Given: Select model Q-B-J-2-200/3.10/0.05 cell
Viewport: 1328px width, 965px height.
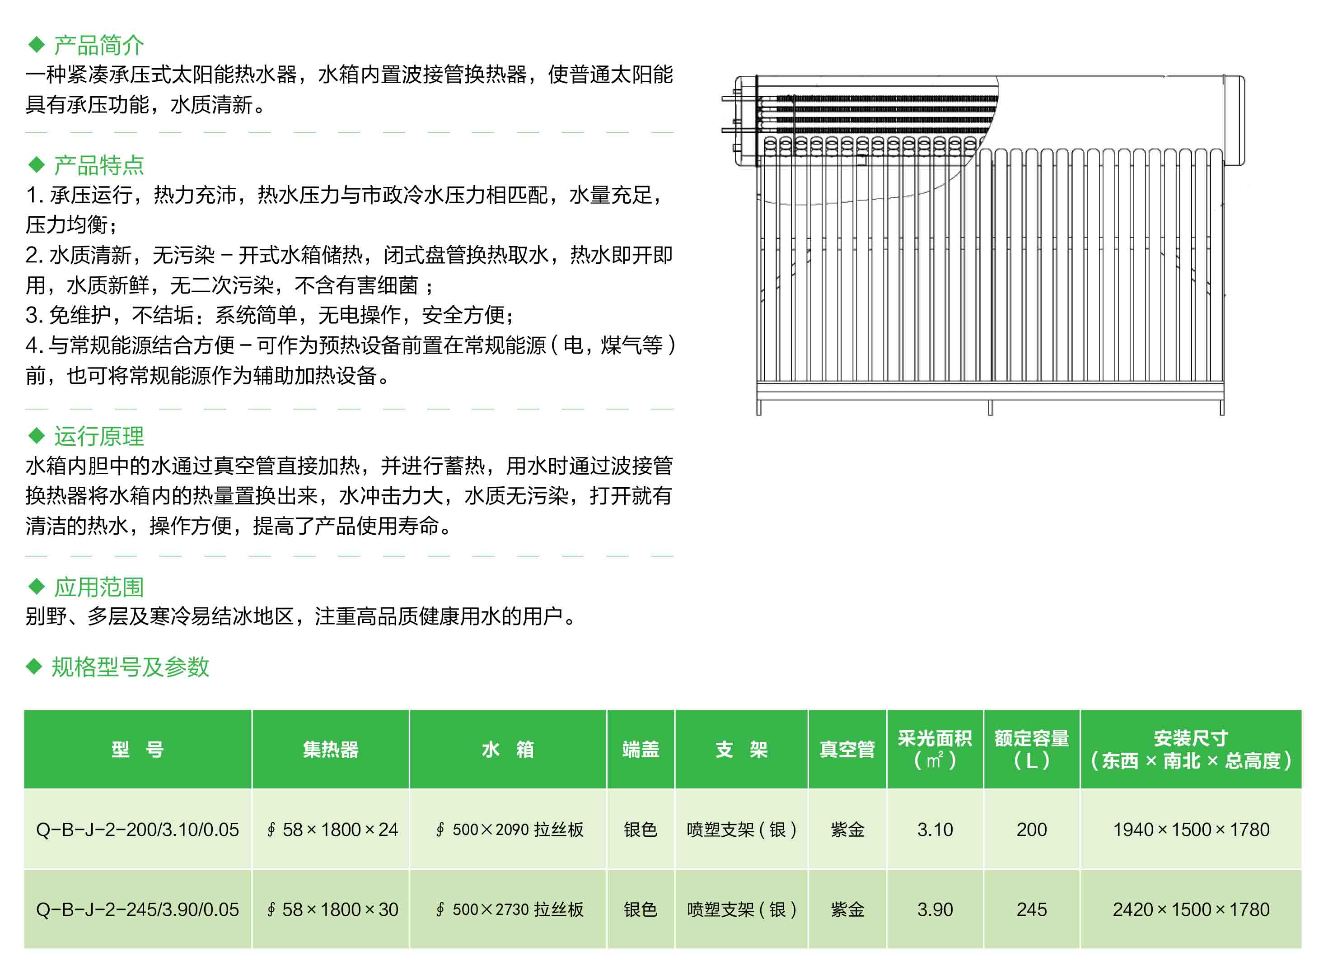Looking at the screenshot, I should (138, 829).
